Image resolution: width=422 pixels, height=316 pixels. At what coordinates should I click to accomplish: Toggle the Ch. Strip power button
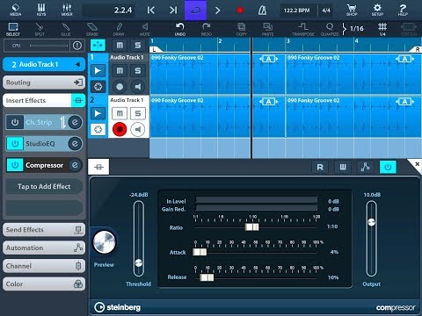pos(15,122)
